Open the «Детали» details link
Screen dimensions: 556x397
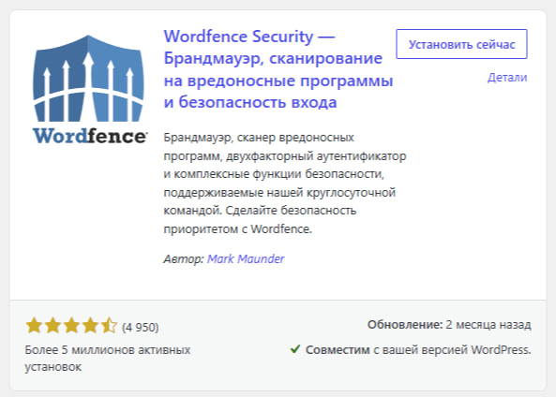click(507, 77)
